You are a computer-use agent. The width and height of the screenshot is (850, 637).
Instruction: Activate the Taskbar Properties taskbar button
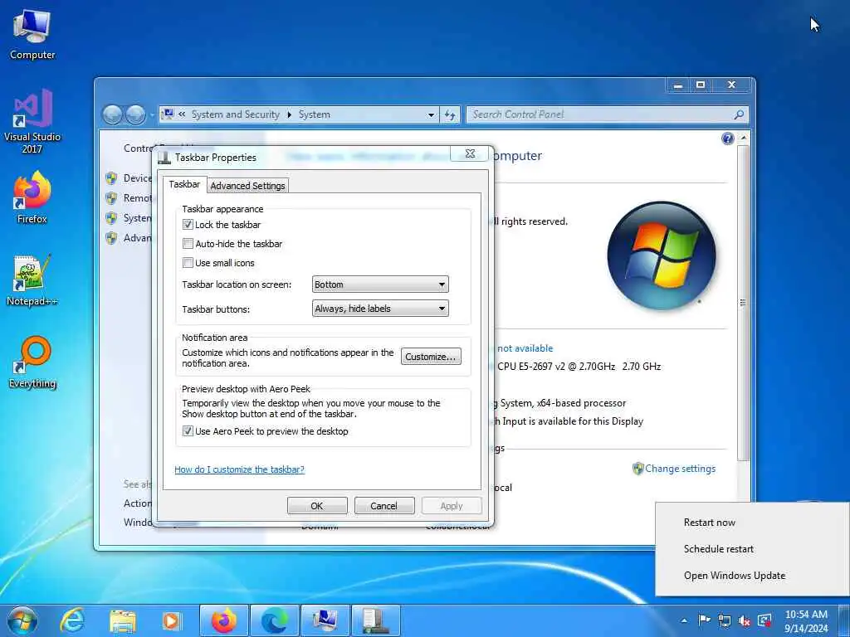coord(376,620)
